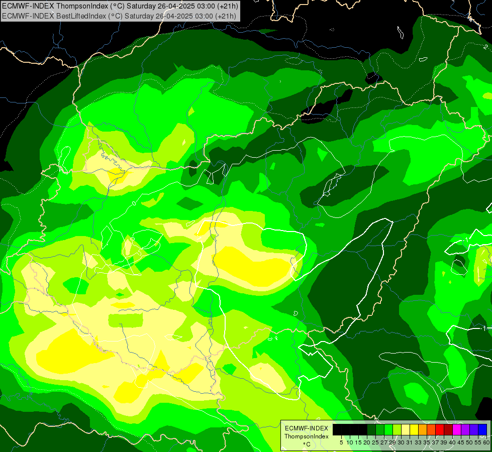
Task: Click the legend tick value 60
Action: click(x=486, y=442)
